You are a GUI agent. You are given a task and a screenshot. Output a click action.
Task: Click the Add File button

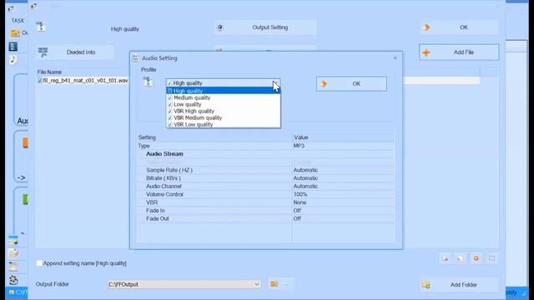[459, 52]
